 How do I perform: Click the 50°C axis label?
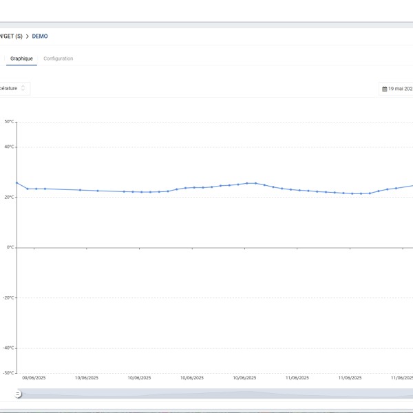pyautogui.click(x=9, y=121)
